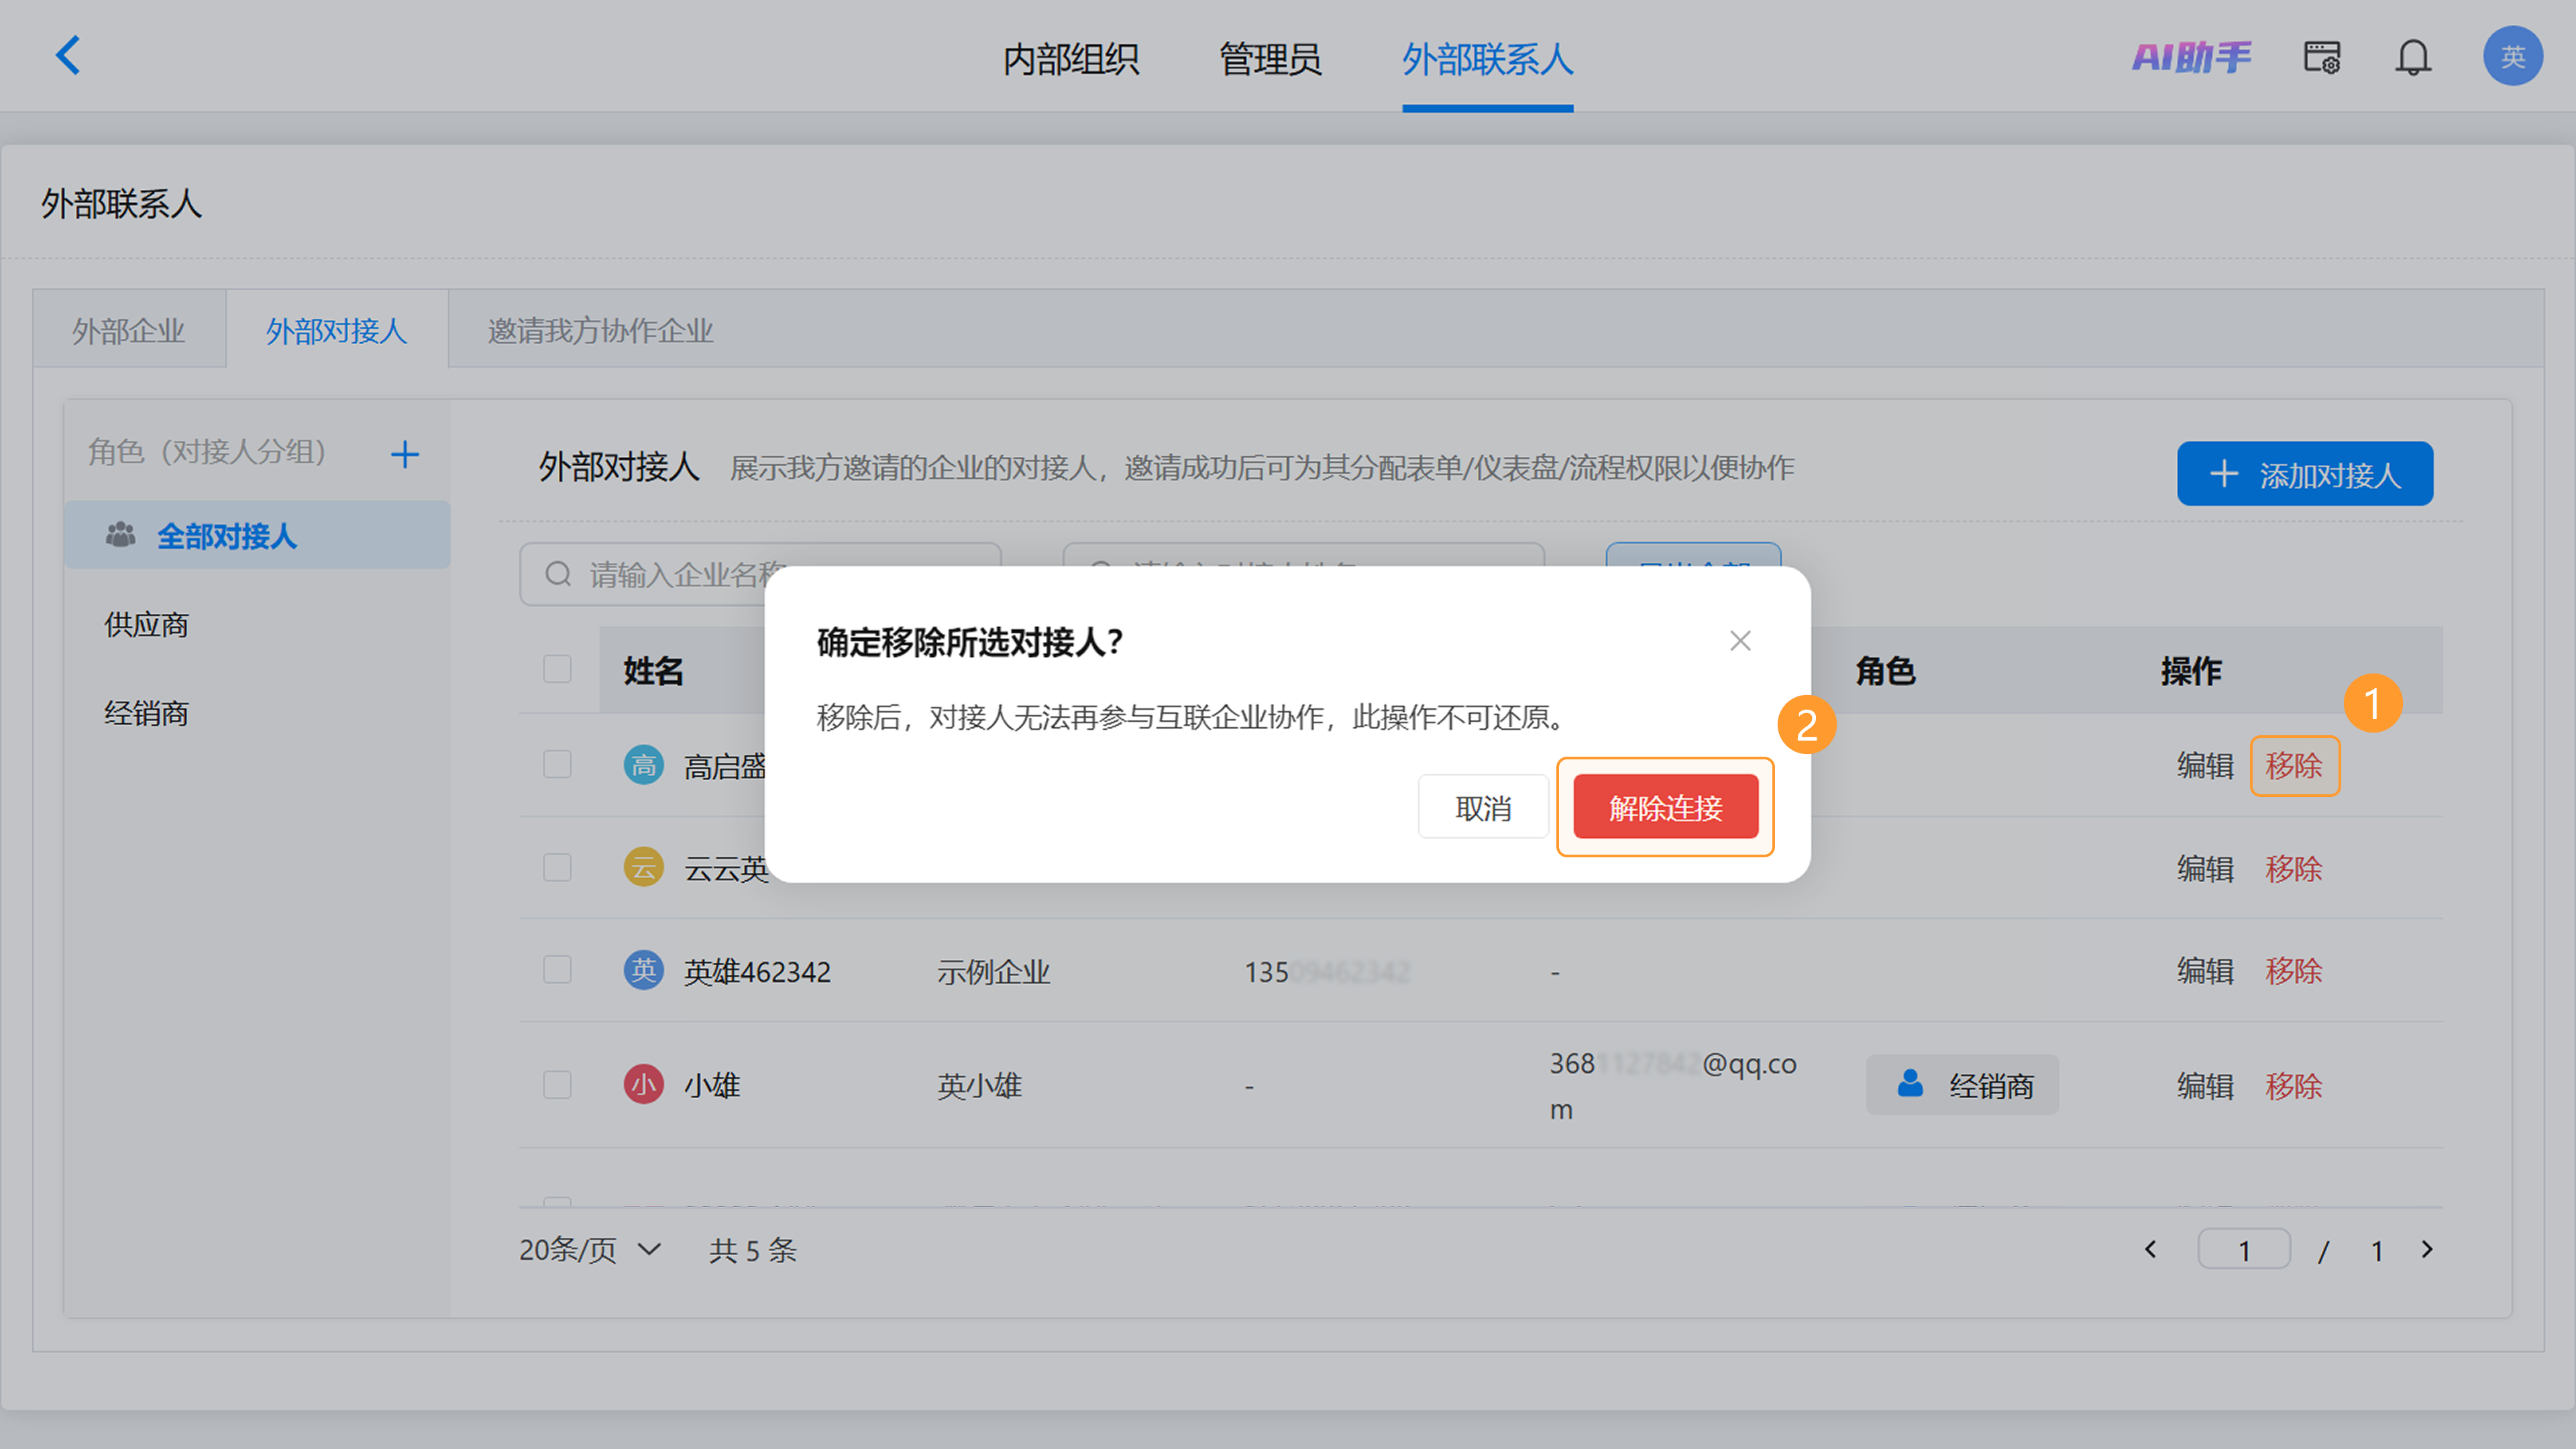
Task: Open the 邀请我方协作企业 sub-tab
Action: (x=600, y=331)
